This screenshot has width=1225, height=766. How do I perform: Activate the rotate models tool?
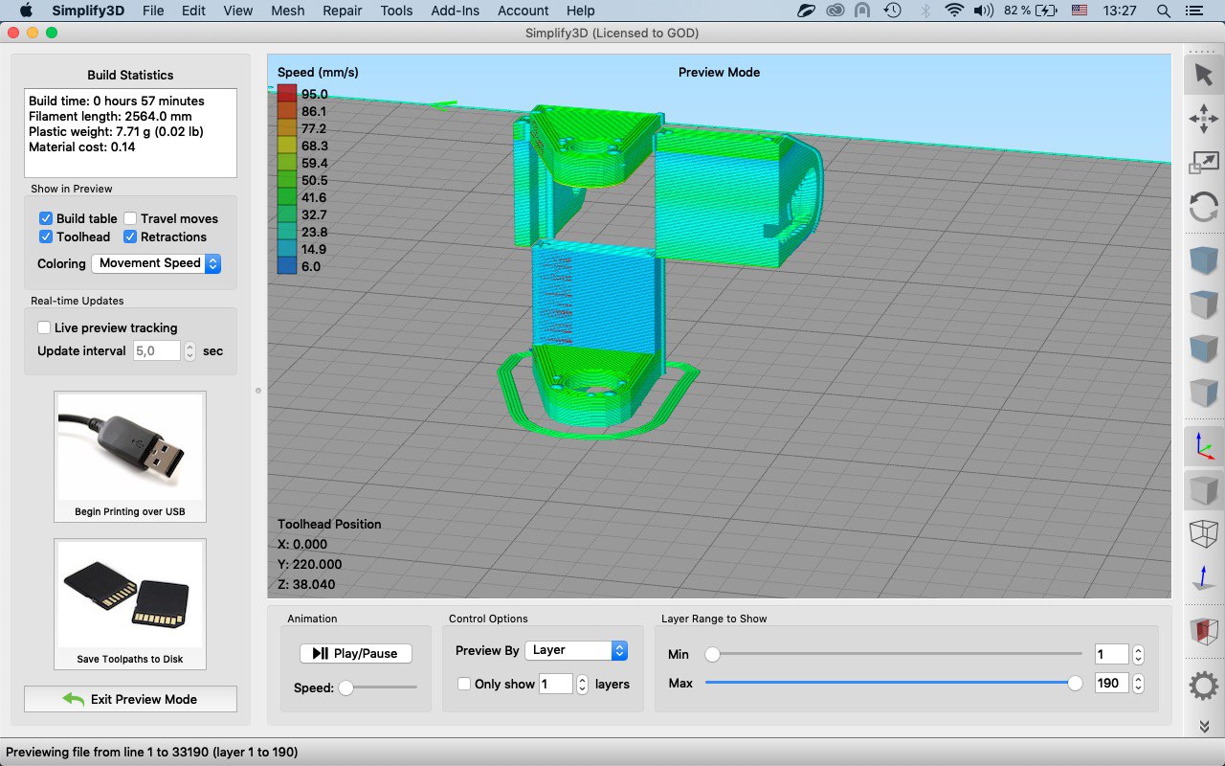click(1203, 207)
